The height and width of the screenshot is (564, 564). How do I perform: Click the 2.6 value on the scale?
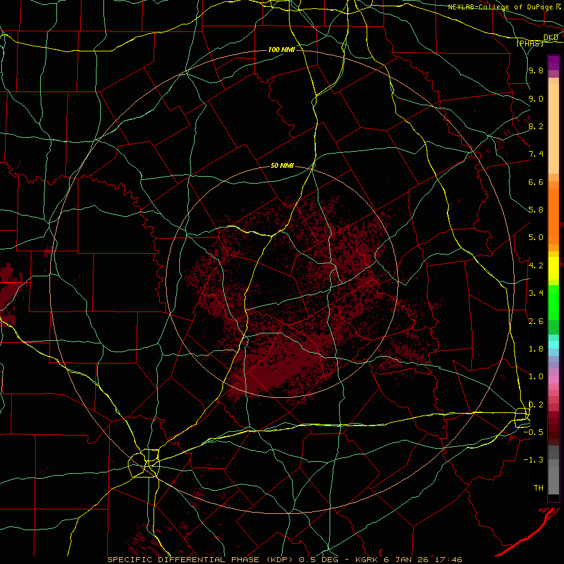536,321
